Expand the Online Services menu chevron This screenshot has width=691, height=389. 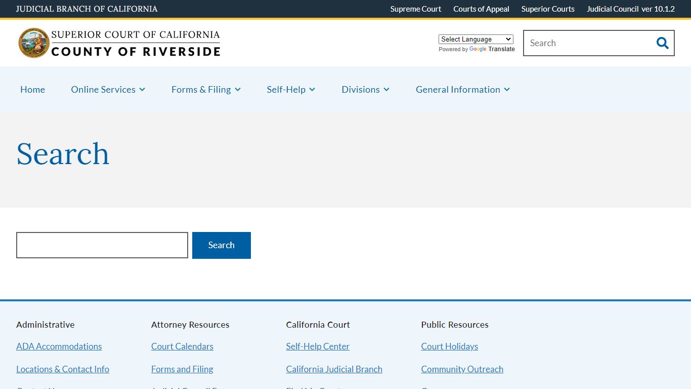pyautogui.click(x=142, y=90)
